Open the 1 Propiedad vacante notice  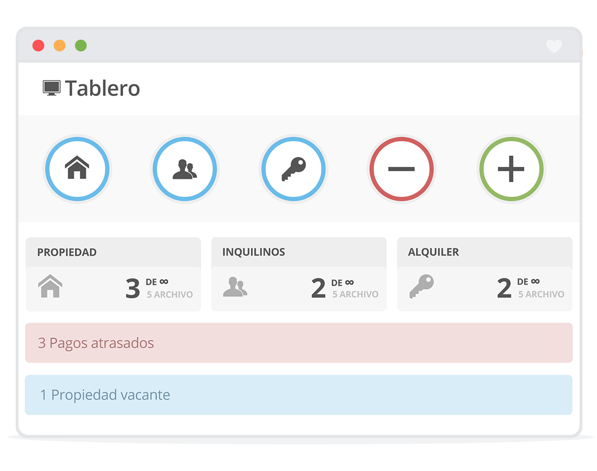coord(298,395)
